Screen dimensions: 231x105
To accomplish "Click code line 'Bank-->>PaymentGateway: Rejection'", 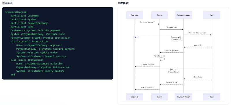I will pos(40,64).
